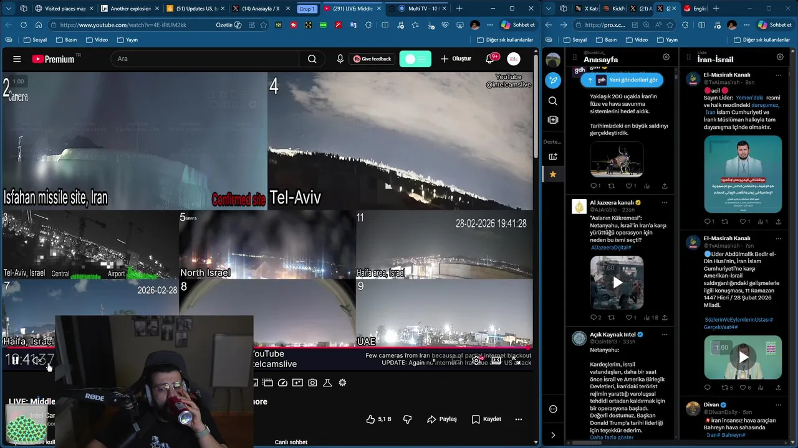
Task: Open the Yayın bookmarks folder in left window
Action: tap(127, 40)
